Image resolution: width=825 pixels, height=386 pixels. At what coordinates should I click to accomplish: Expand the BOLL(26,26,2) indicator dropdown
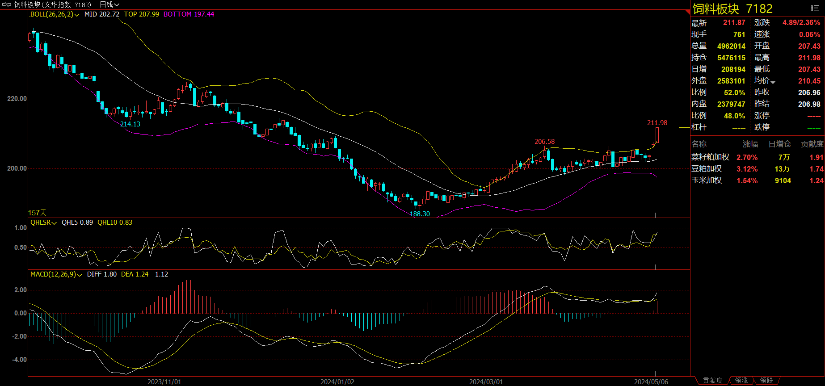coord(55,14)
